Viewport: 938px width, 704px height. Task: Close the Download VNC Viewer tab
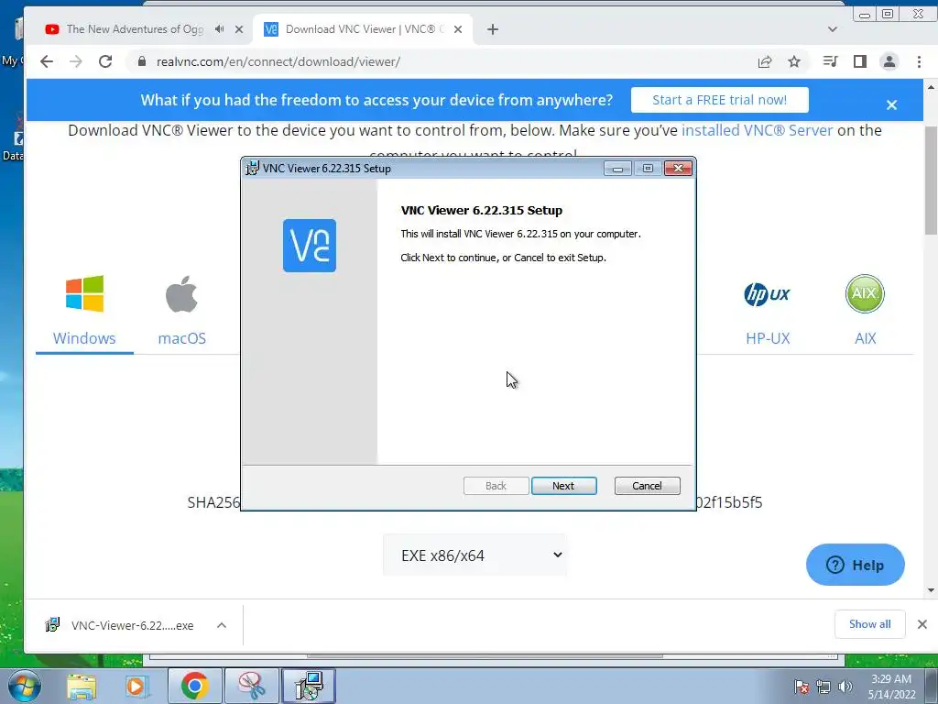(458, 28)
